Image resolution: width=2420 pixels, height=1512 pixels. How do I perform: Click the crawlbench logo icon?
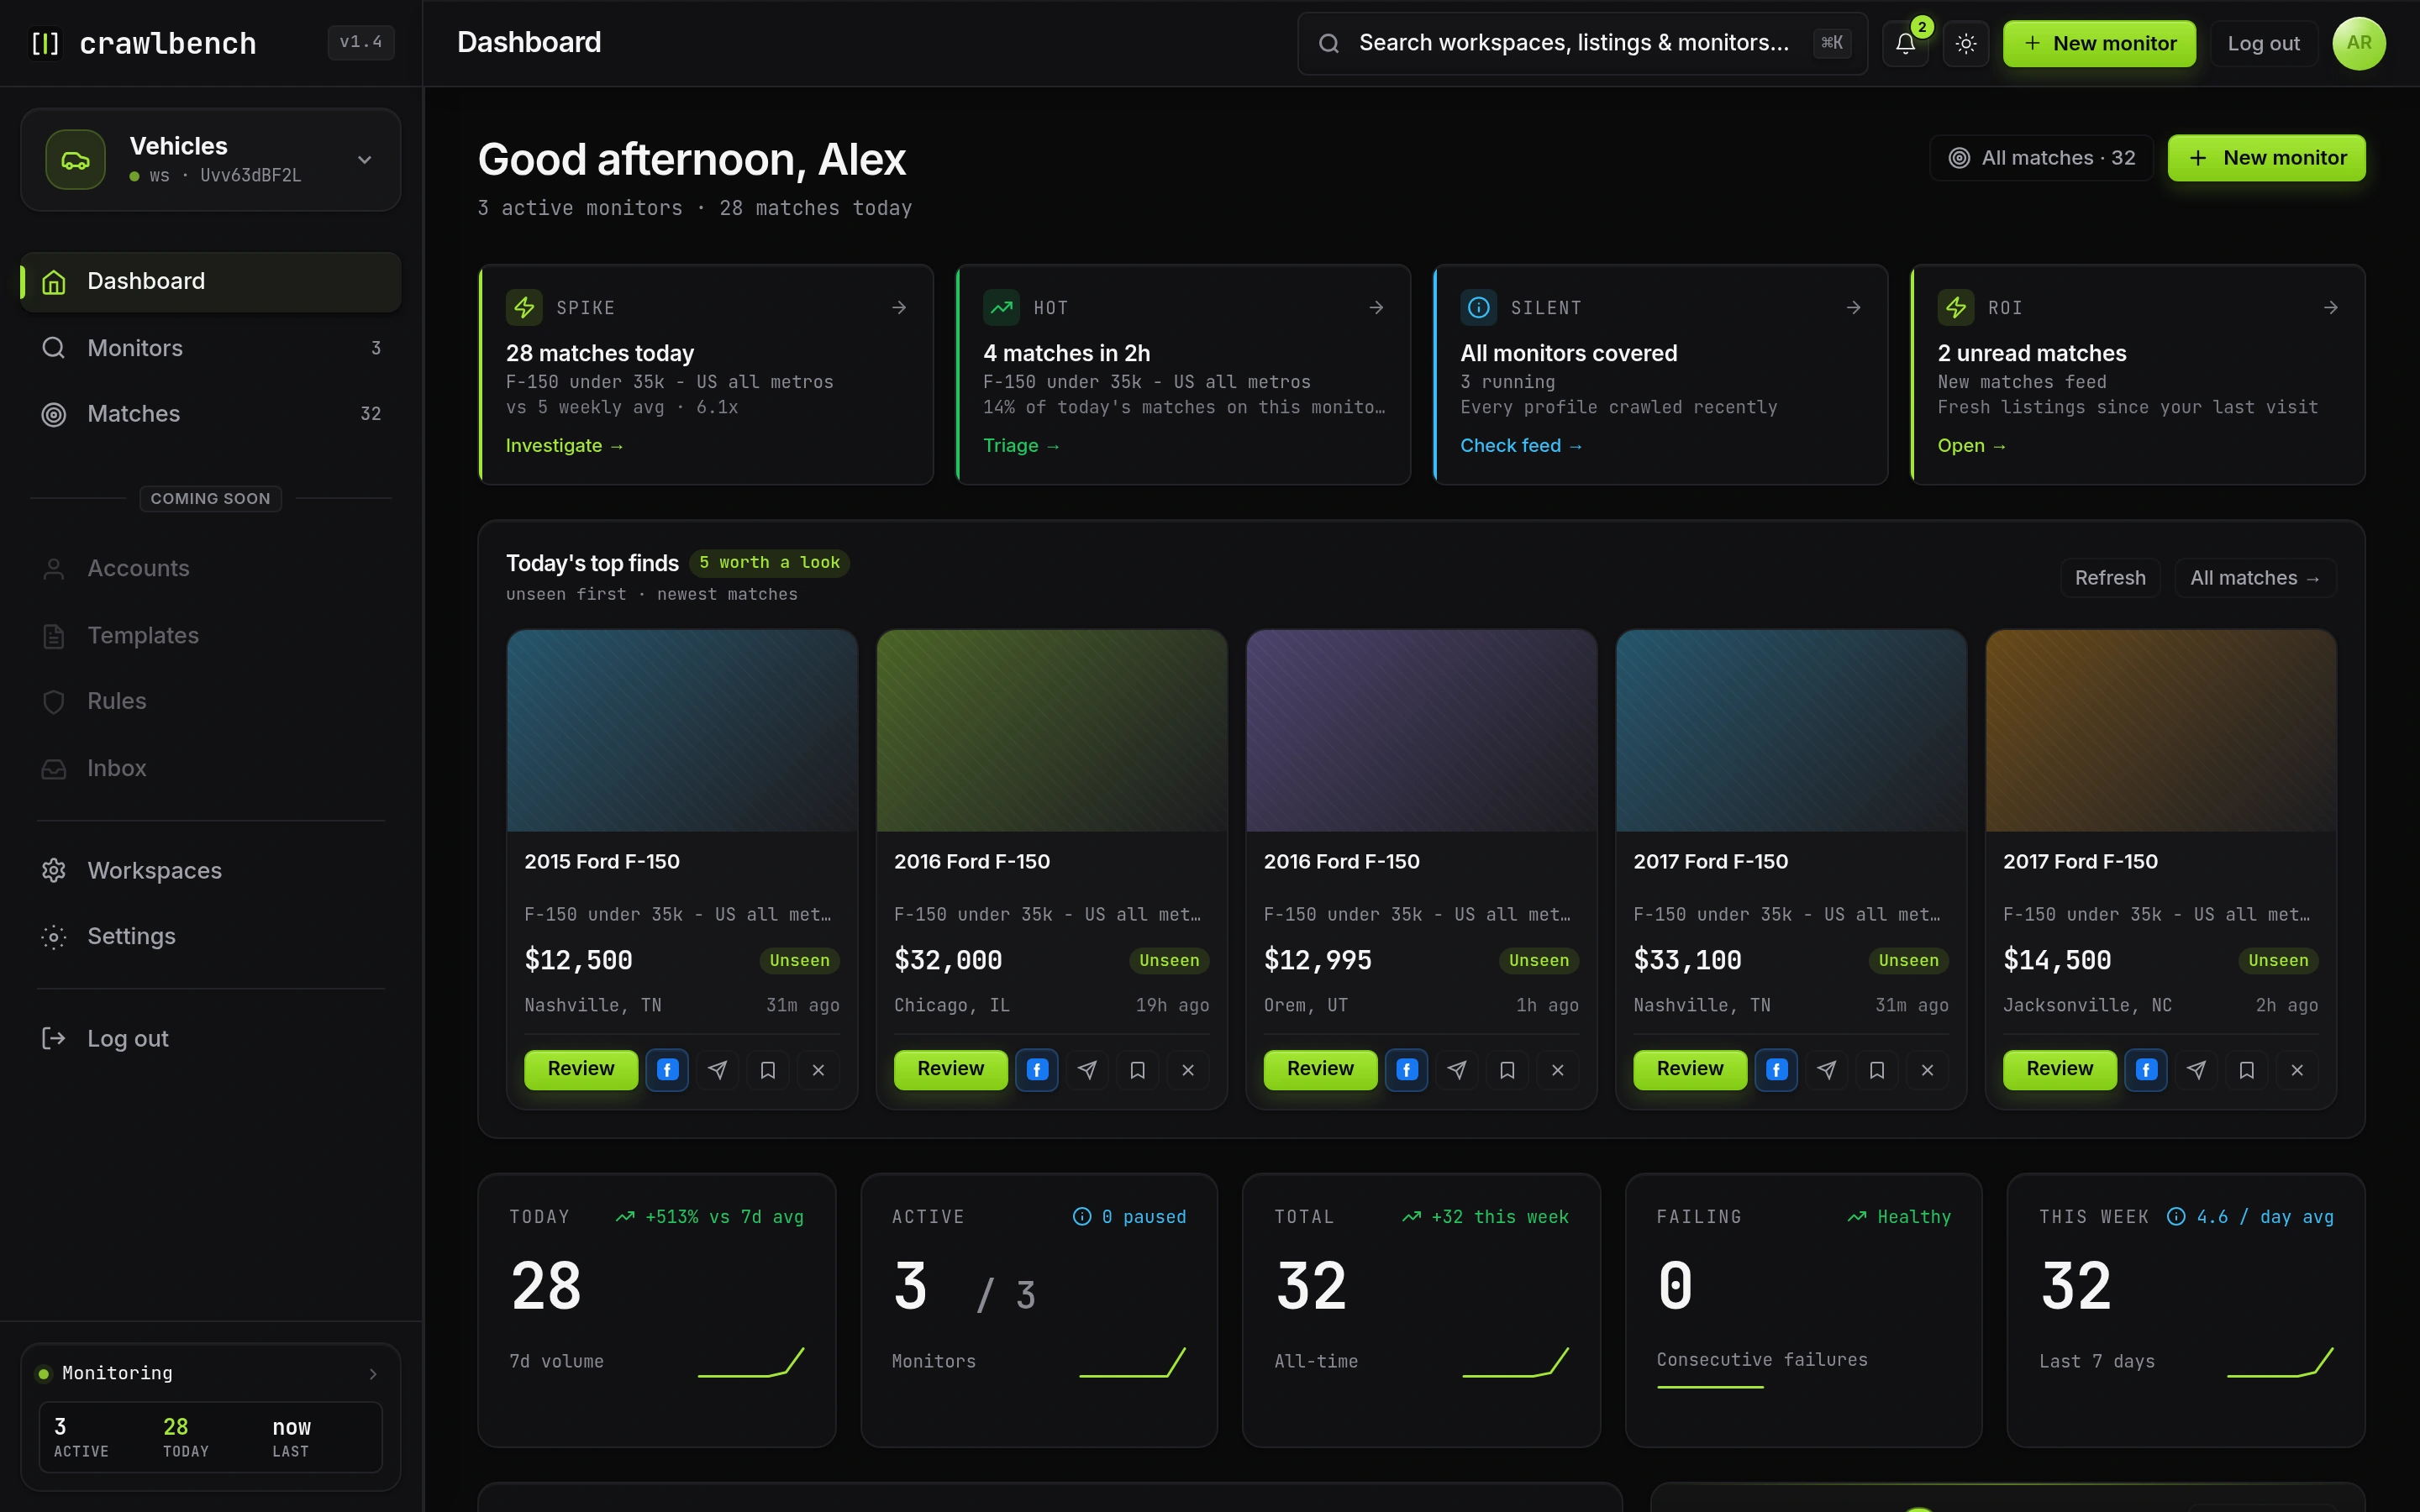[45, 43]
